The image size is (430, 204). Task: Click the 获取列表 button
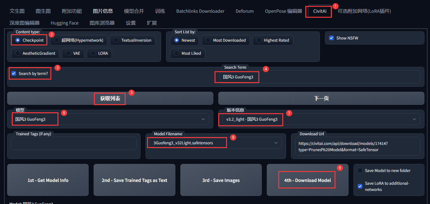(x=110, y=98)
